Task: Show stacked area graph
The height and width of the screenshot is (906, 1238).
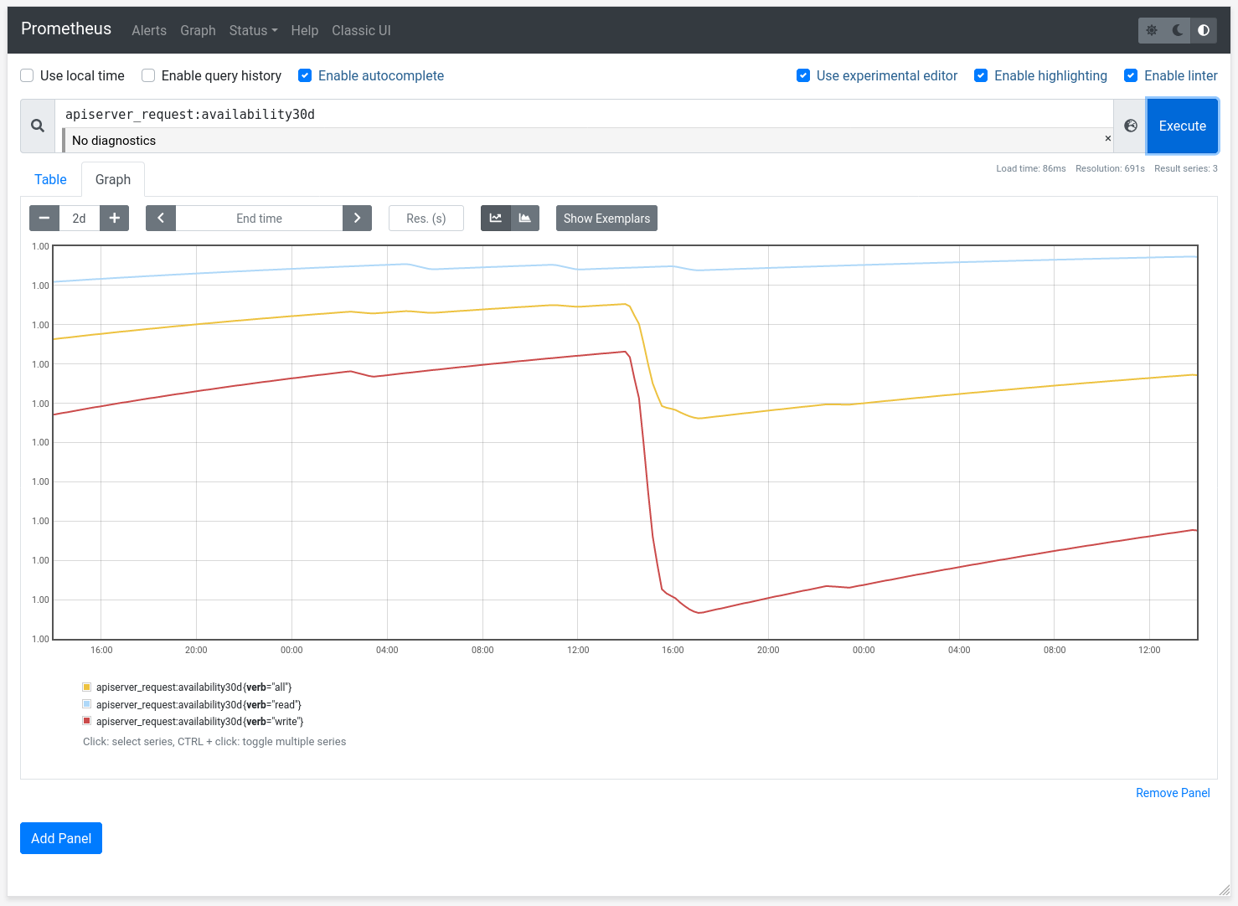Action: (525, 218)
